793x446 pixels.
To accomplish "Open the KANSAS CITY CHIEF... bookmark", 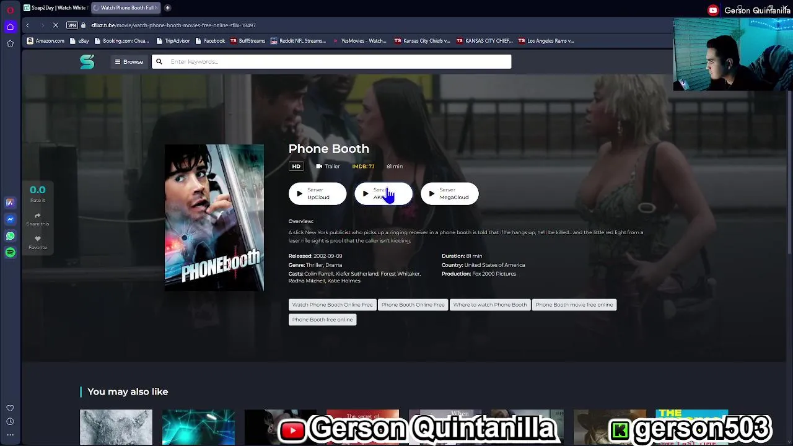I will pyautogui.click(x=484, y=41).
